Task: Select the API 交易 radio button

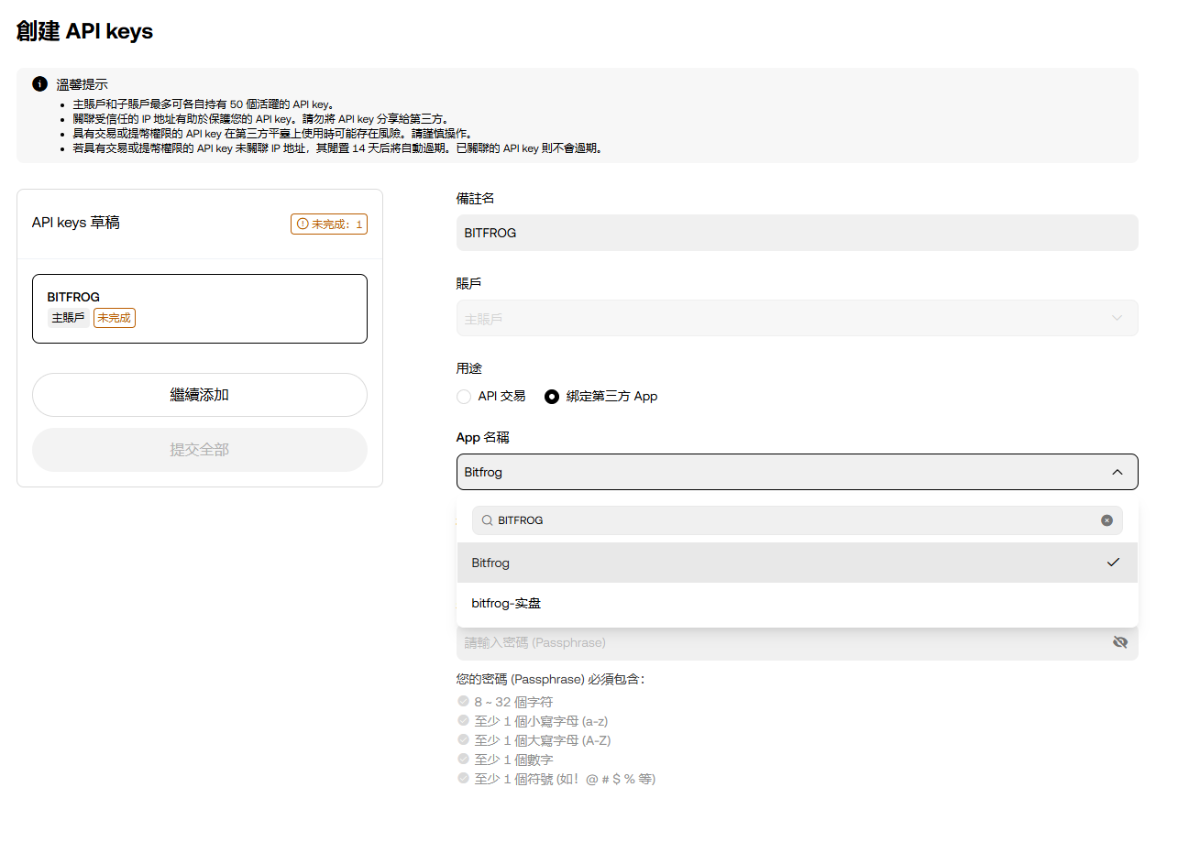Action: coord(463,397)
